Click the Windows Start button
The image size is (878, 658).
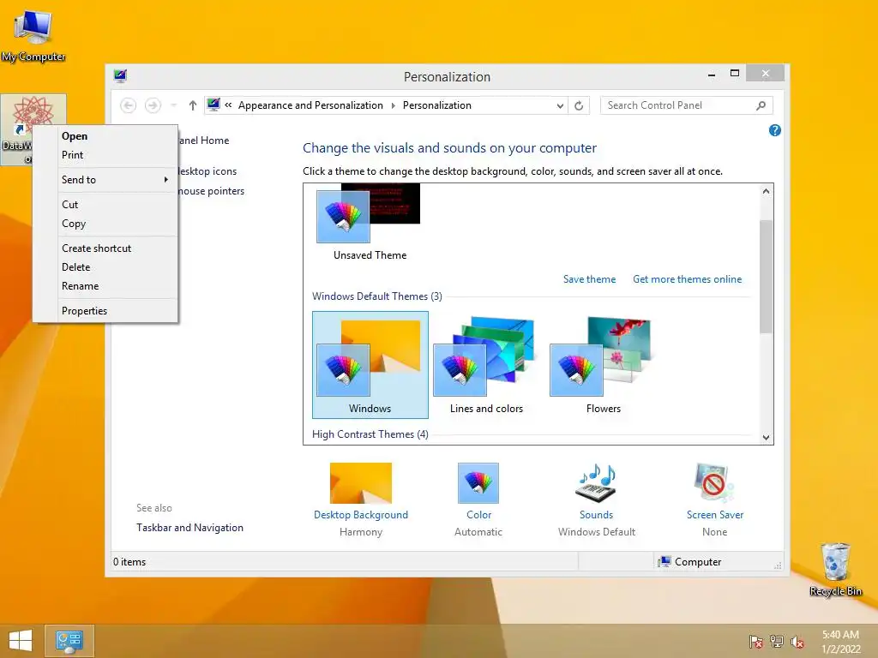click(21, 641)
